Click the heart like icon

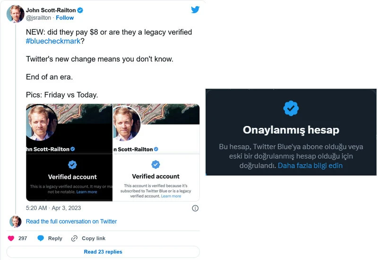pos(11,238)
